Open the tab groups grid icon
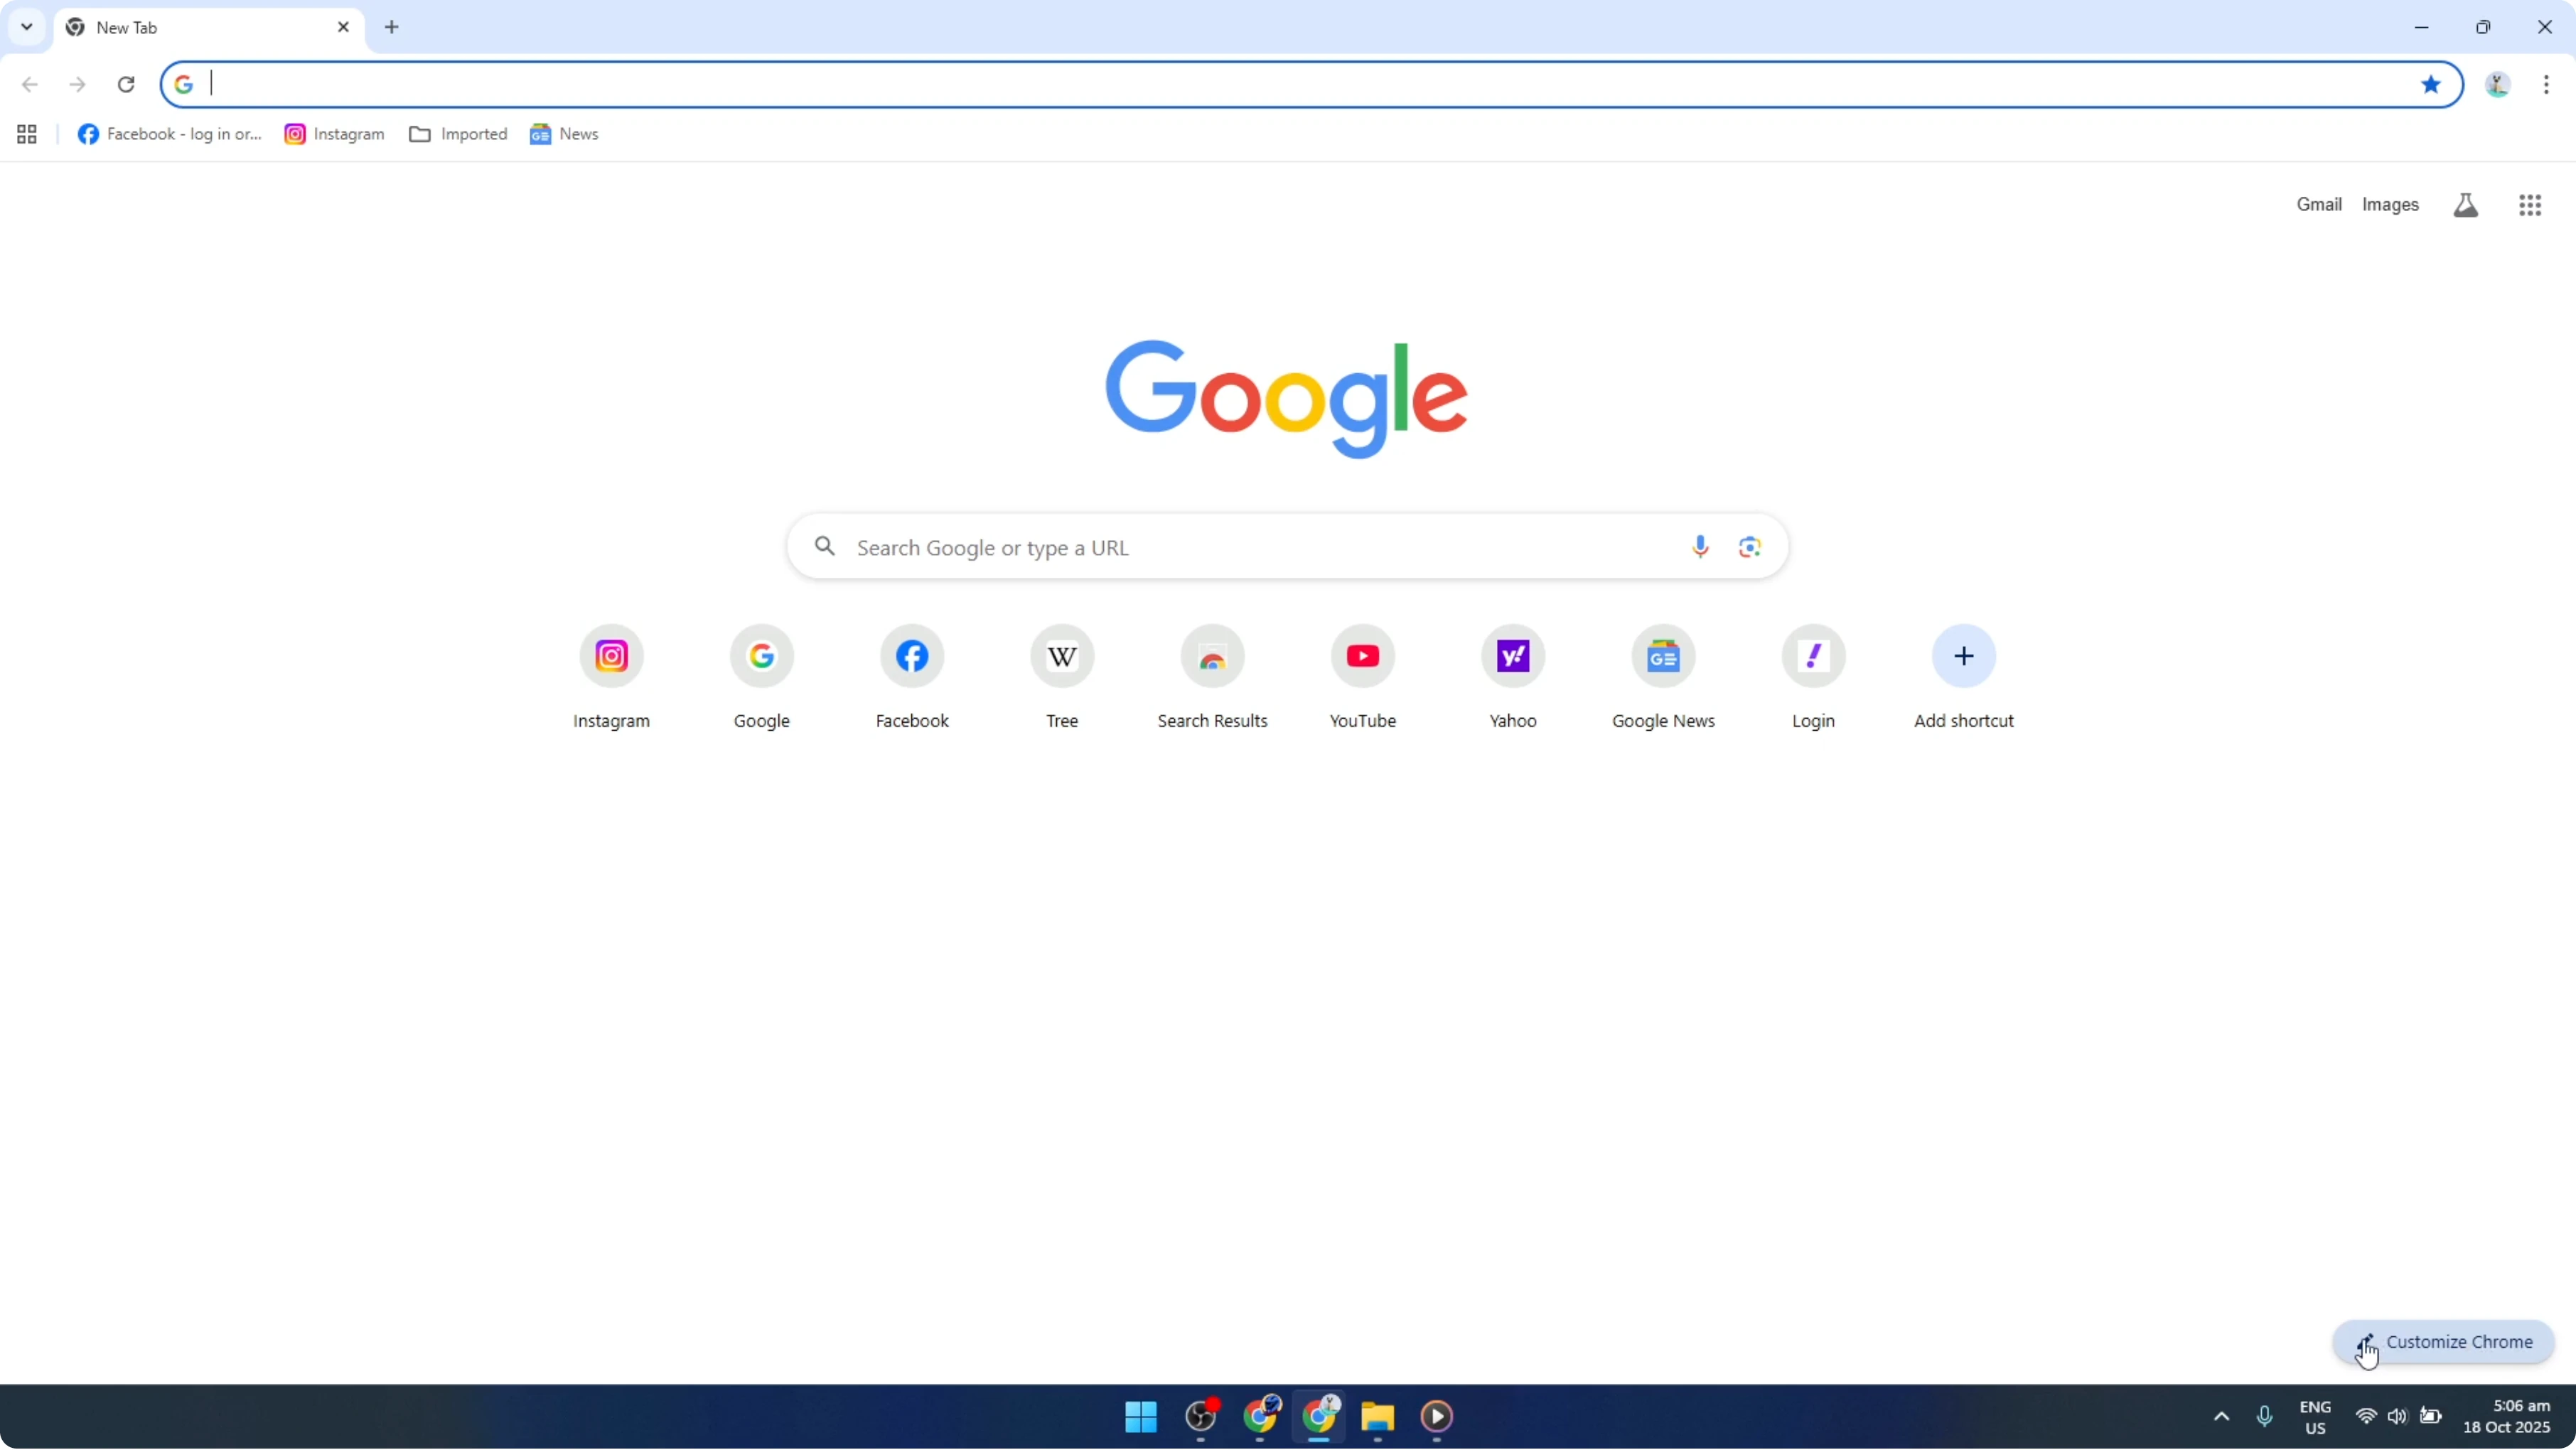The image size is (2576, 1450). point(27,134)
